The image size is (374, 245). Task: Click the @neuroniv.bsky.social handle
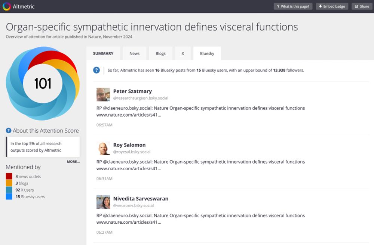[134, 205]
